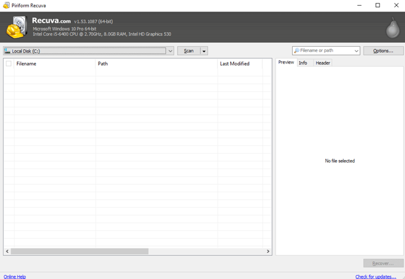Viewport: 405px width, 279px height.
Task: Open the Options dialog
Action: (x=383, y=51)
